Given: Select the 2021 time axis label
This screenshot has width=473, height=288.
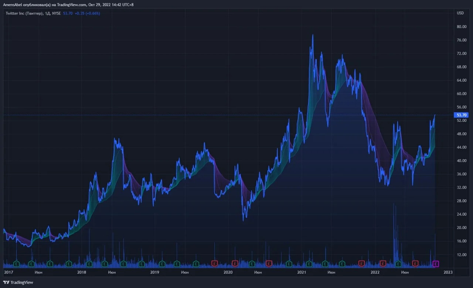Looking at the screenshot, I should (302, 272).
